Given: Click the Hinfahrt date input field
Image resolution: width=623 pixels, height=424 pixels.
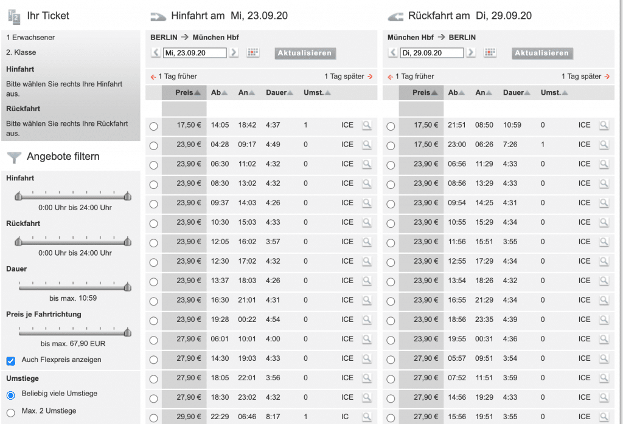Looking at the screenshot, I should [195, 53].
